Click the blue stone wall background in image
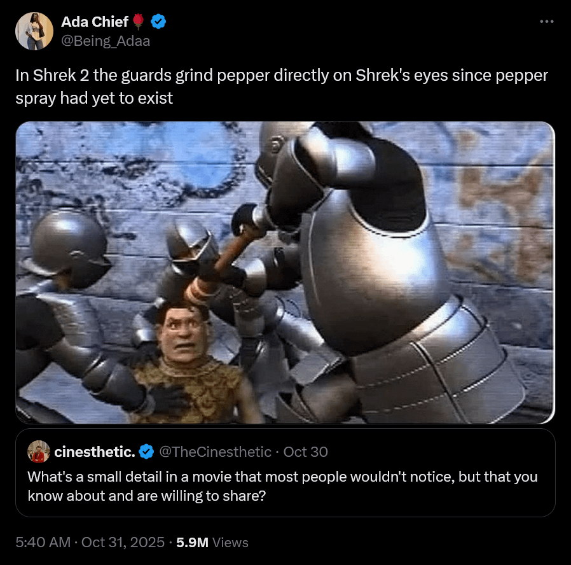This screenshot has height=565, width=571. (x=127, y=165)
